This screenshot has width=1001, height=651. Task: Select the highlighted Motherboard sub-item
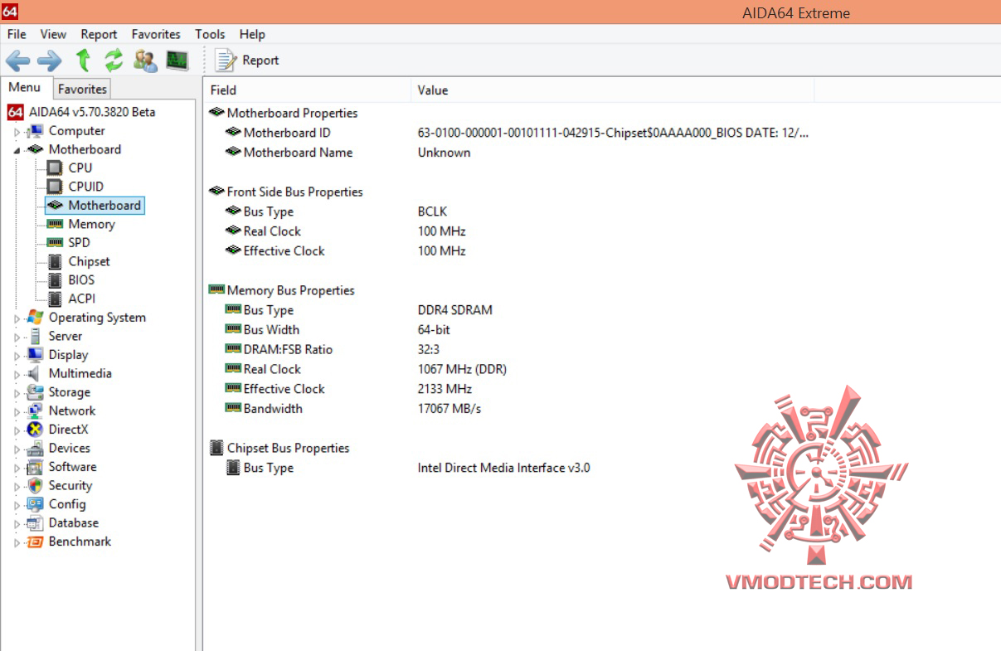click(95, 205)
